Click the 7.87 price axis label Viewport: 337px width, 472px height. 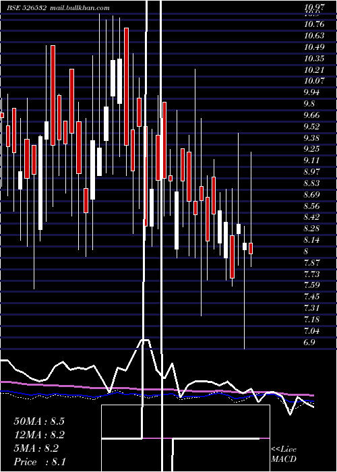[x=312, y=263]
